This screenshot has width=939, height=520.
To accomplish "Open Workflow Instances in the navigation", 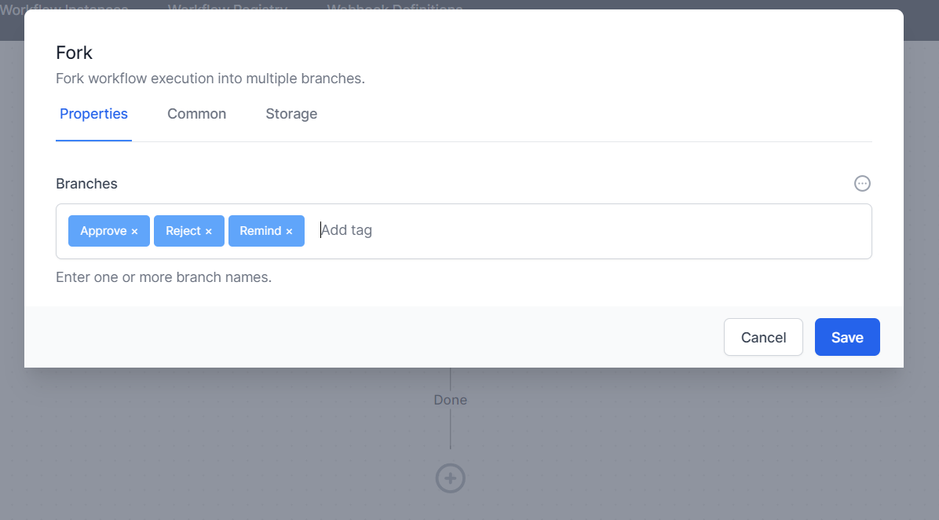I will click(x=64, y=9).
